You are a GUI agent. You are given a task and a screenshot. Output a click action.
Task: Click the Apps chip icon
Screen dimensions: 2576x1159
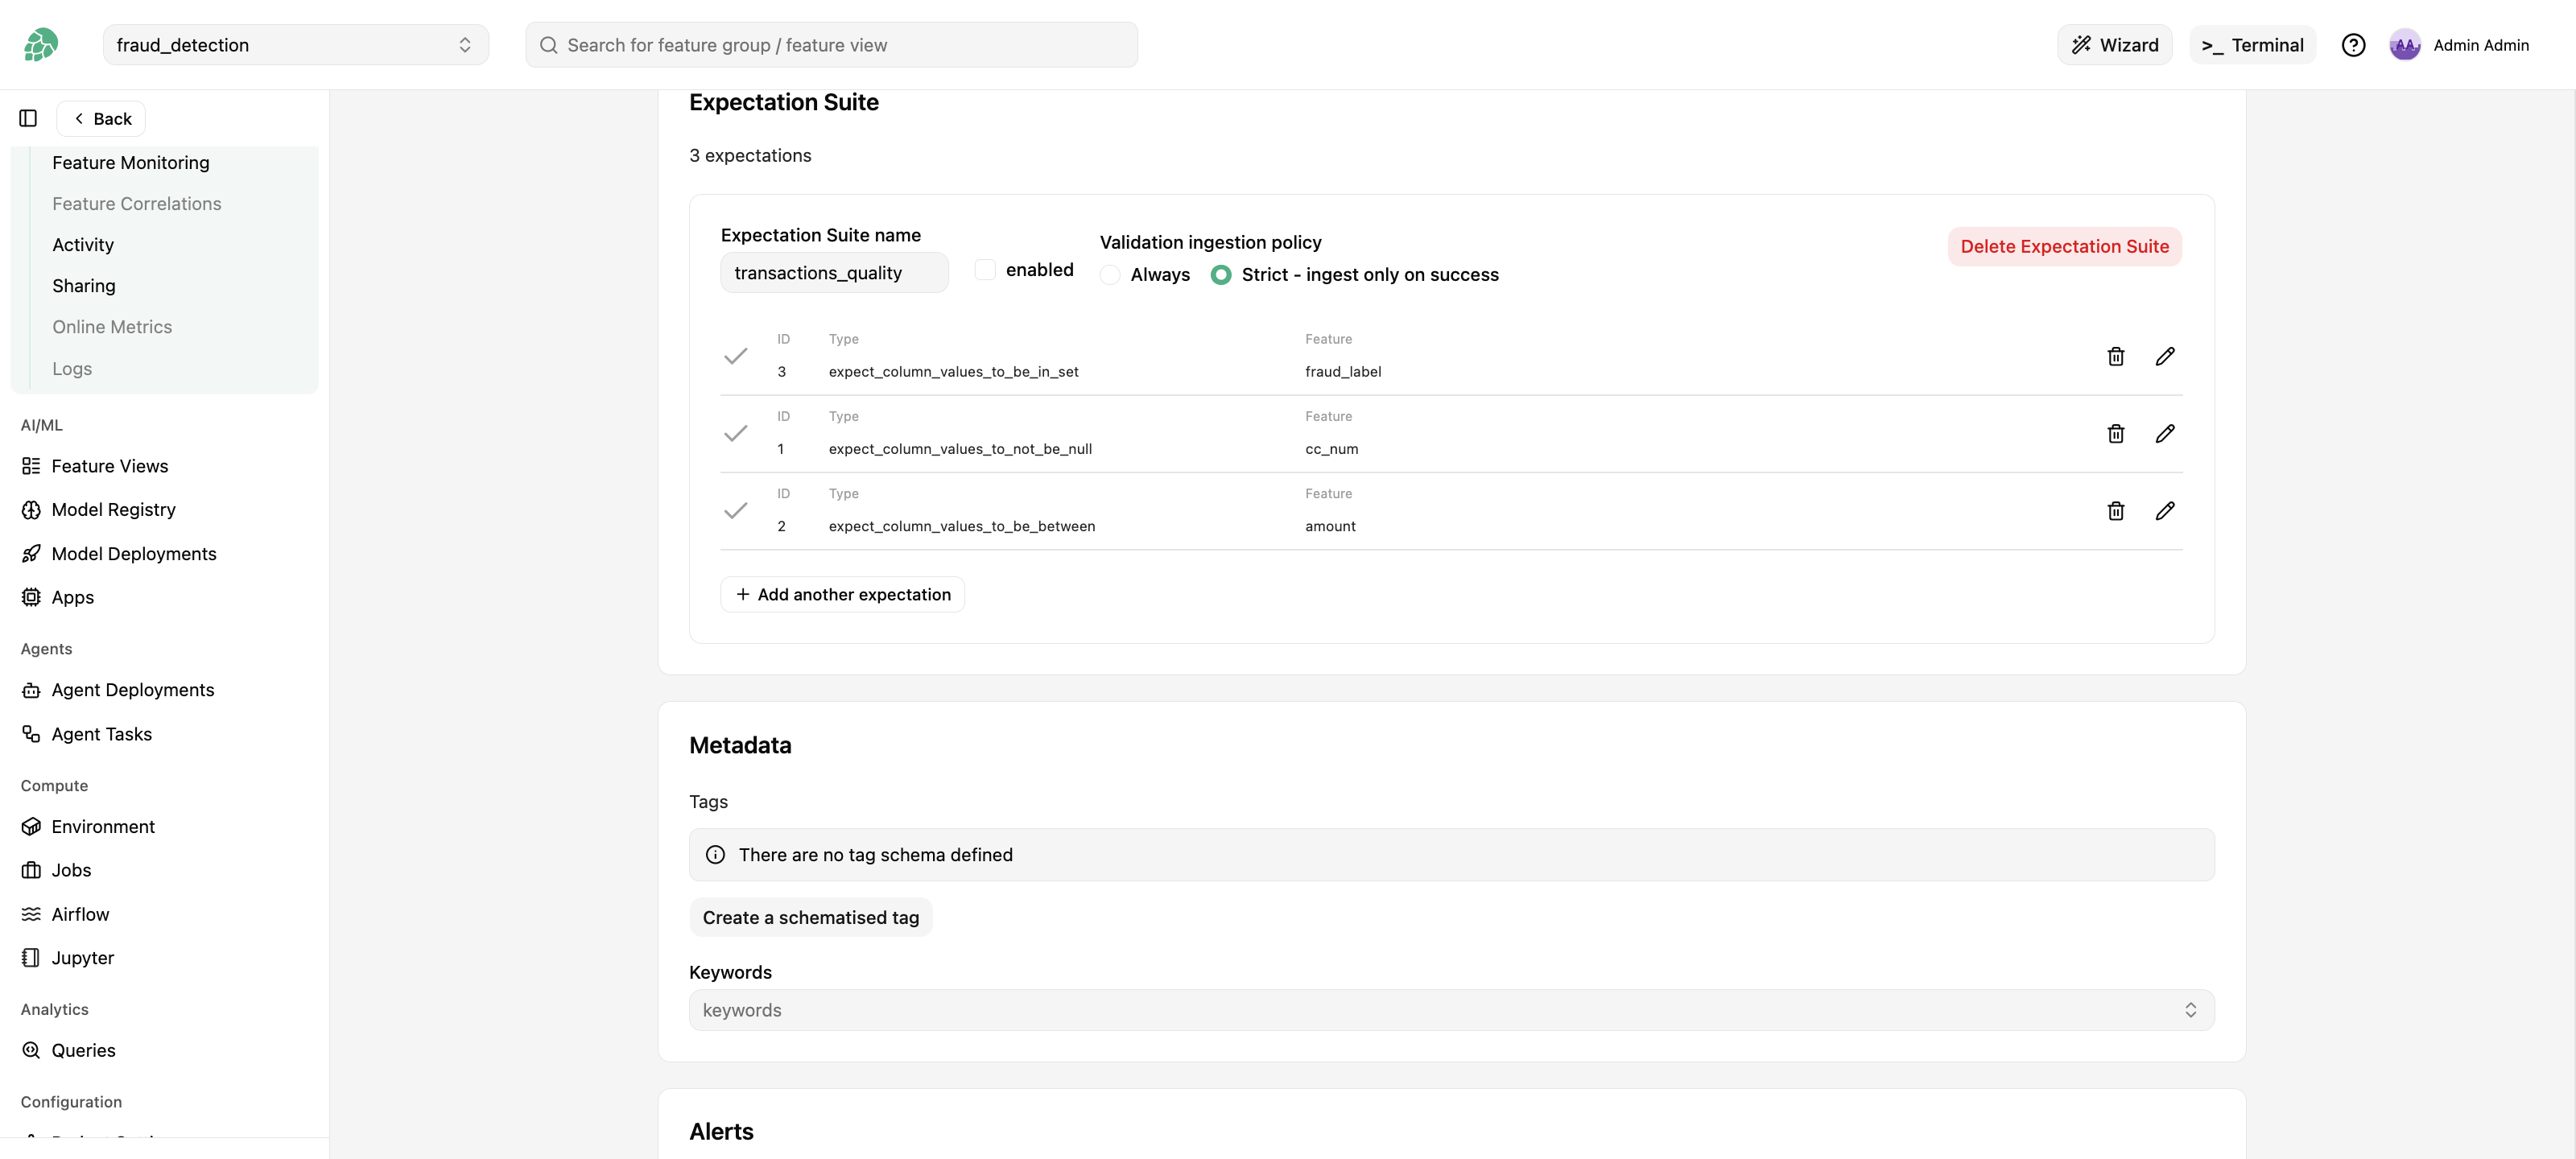tap(31, 597)
